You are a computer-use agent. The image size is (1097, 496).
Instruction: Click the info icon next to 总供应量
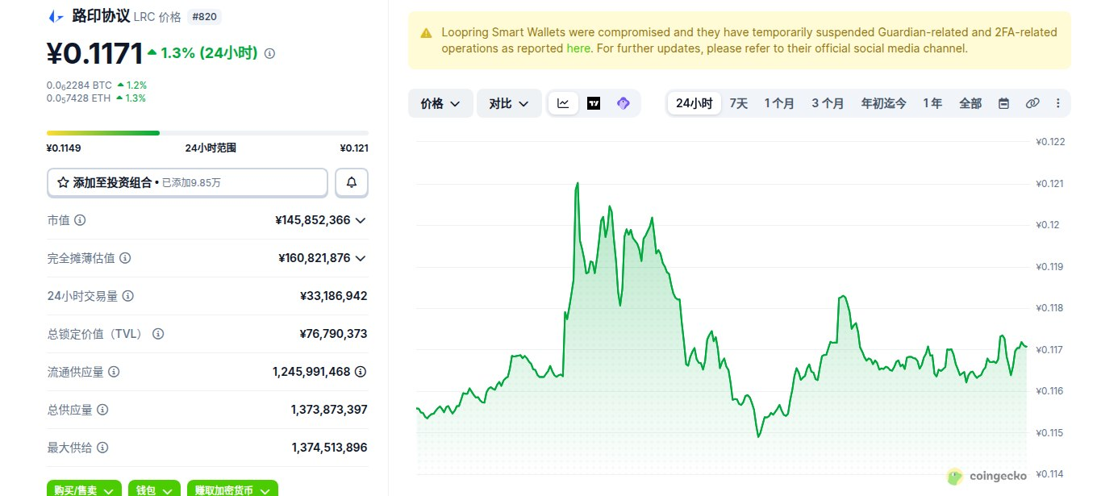102,410
